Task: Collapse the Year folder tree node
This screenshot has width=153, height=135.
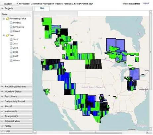Action: click(x=4, y=35)
